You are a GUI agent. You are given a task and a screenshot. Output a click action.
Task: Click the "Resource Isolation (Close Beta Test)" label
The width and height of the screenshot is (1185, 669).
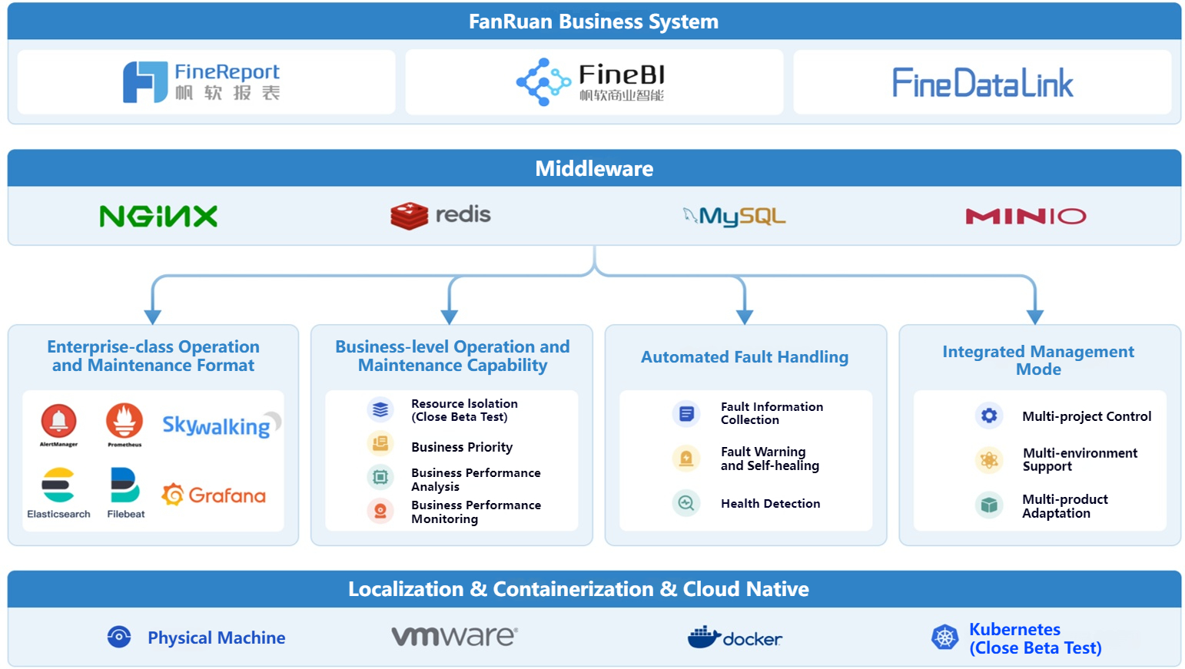pyautogui.click(x=464, y=410)
